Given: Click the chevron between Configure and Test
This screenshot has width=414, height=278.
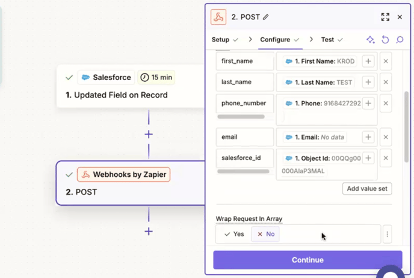Looking at the screenshot, I should coord(311,39).
